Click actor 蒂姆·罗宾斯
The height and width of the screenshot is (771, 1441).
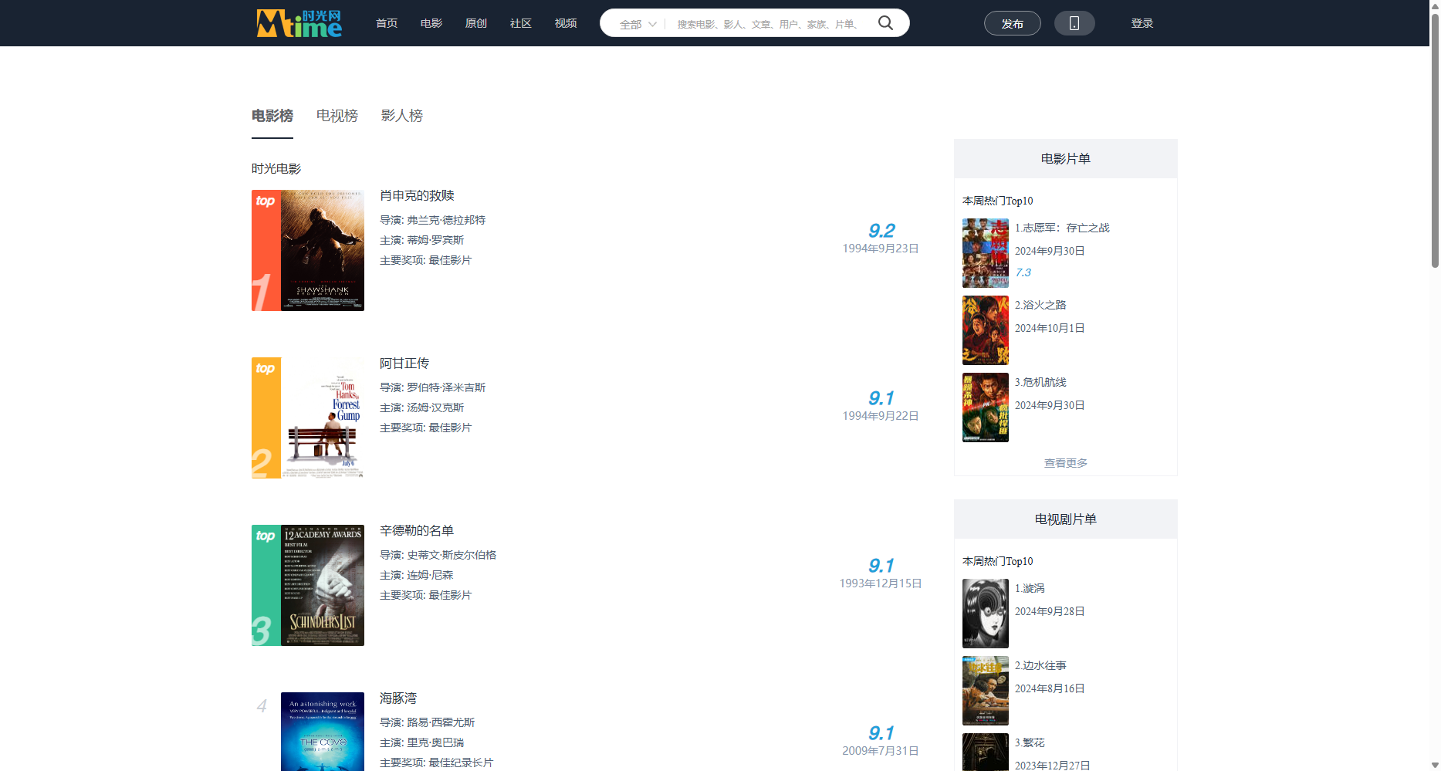coord(435,240)
